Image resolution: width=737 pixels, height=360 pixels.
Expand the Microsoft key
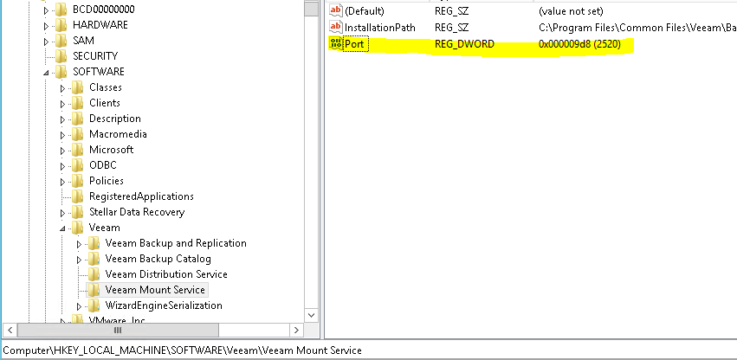point(62,151)
